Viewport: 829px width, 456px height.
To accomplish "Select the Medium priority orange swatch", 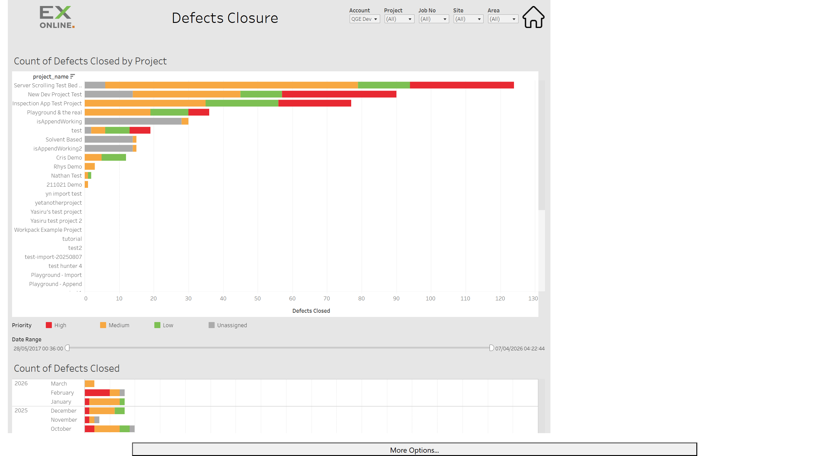I will click(x=103, y=325).
